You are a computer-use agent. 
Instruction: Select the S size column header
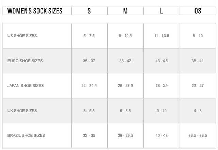click(89, 11)
